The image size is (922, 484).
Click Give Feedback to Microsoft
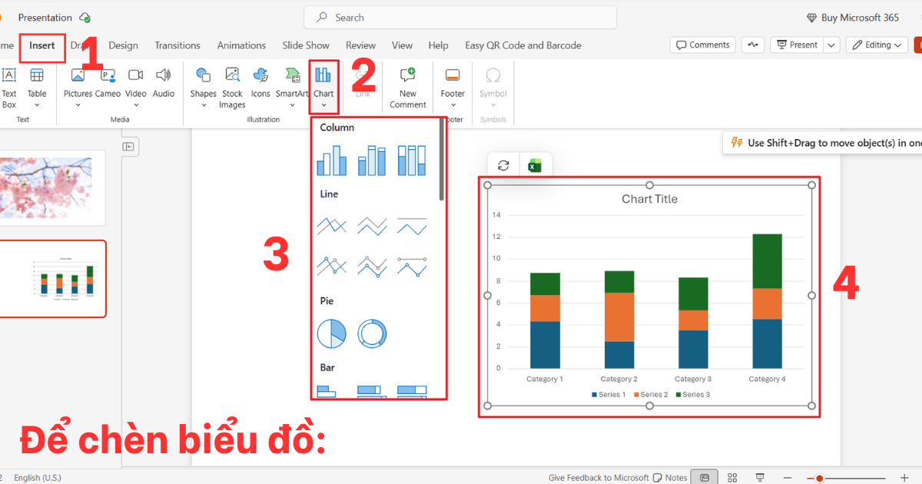click(599, 478)
